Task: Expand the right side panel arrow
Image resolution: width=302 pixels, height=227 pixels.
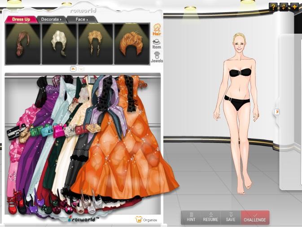Action: 277,112
